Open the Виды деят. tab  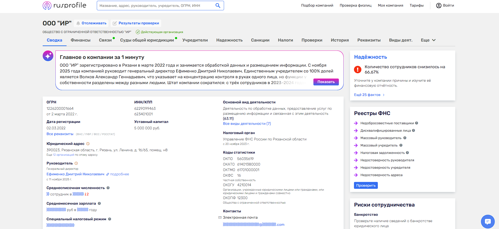pyautogui.click(x=401, y=40)
